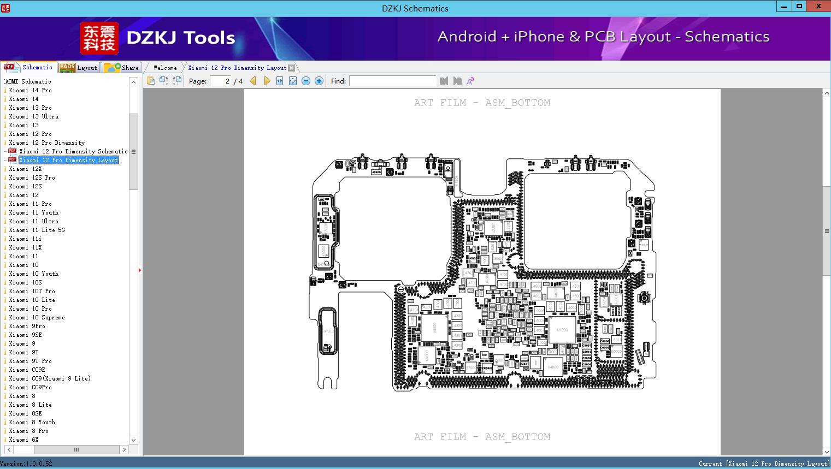Viewport: 831px width, 469px height.
Task: Expand the Xiaomi 11 Pro tree folder
Action: pos(30,204)
